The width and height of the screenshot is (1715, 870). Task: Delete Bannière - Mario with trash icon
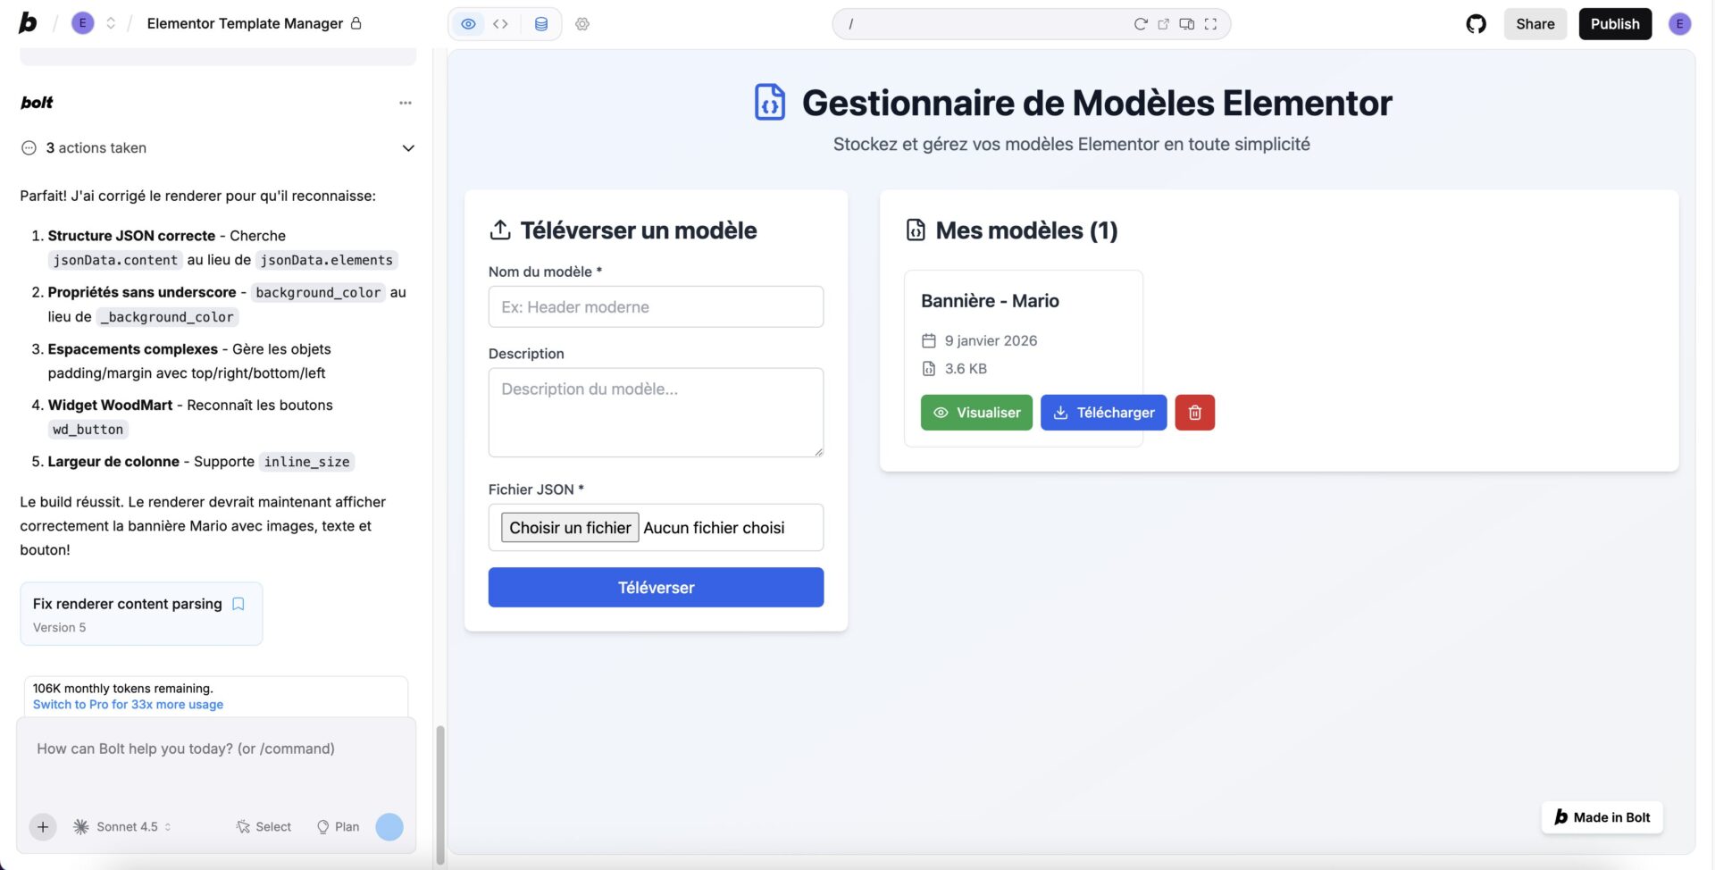1194,412
